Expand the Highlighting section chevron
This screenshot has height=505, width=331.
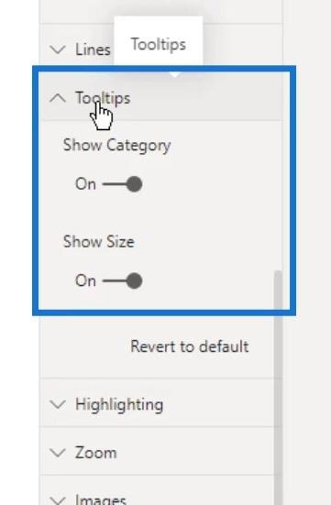tap(58, 404)
